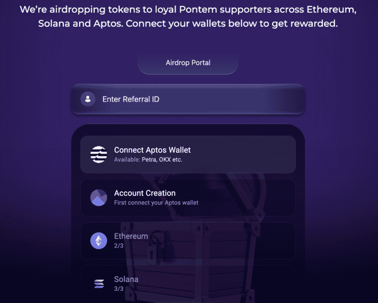Choose the Ethereum wallet row label
Viewport: 378px width, 303px height.
131,236
